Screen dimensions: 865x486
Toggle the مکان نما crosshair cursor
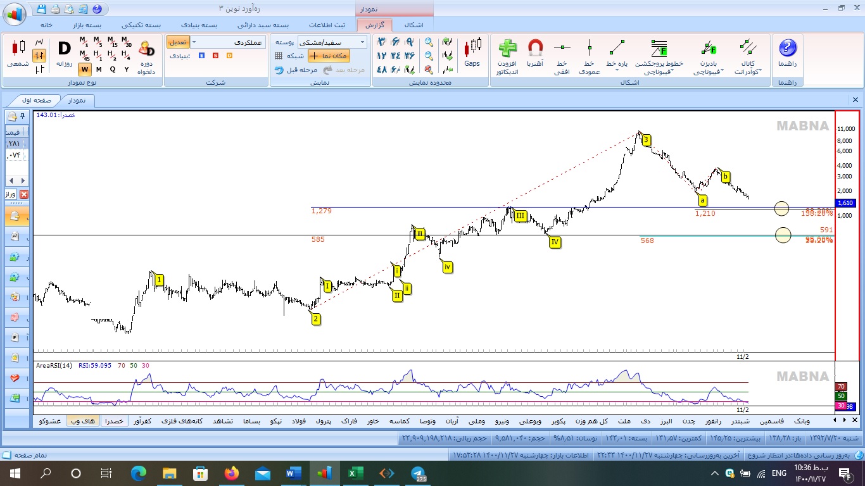point(328,56)
